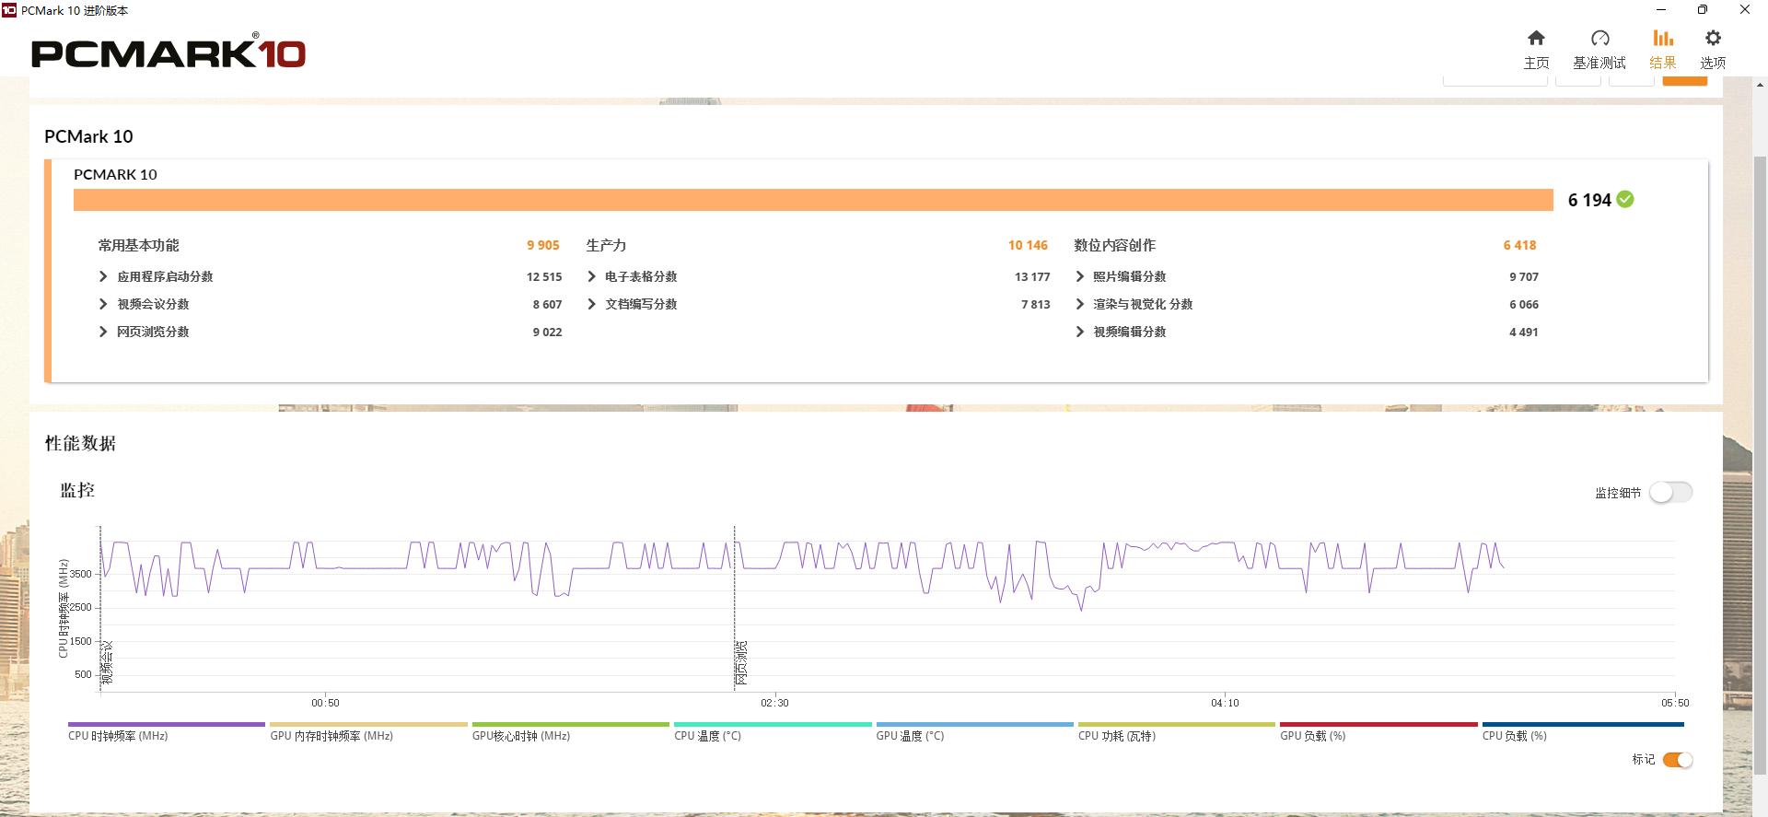Click the CPU 功耗 (瓦特) color bar
This screenshot has height=817, width=1768.
click(1176, 725)
